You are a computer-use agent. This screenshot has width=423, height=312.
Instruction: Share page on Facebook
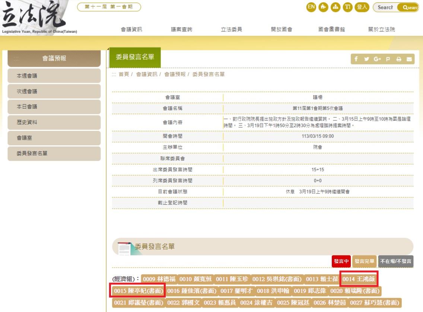coord(356,59)
